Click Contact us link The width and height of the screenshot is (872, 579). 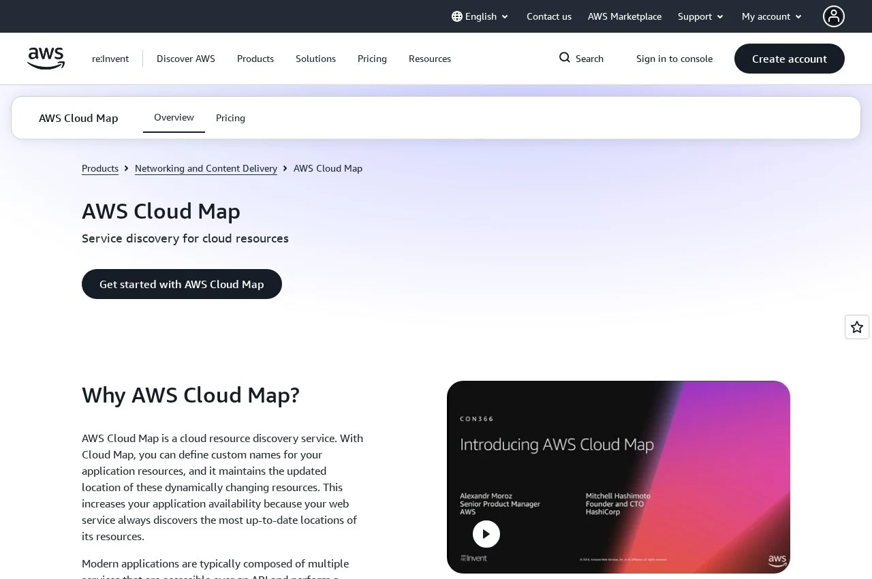point(549,16)
